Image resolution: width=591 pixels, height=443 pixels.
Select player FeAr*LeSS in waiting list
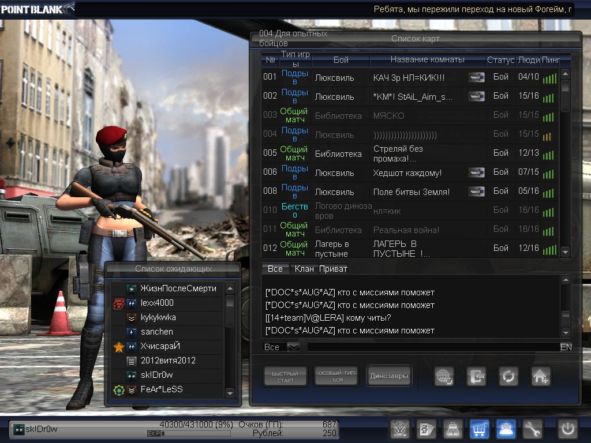pos(167,389)
